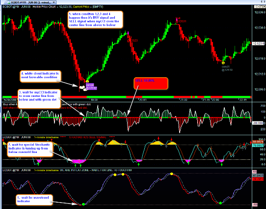Click the 12,612.0 price axis label
The image size is (266, 209).
[260, 74]
